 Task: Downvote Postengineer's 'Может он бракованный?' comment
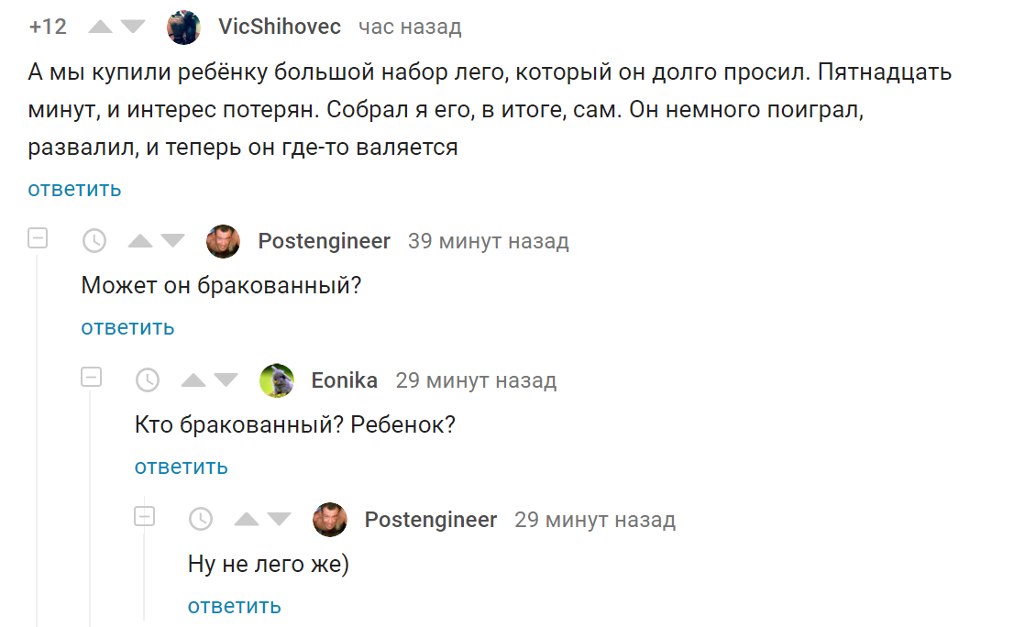click(x=172, y=241)
